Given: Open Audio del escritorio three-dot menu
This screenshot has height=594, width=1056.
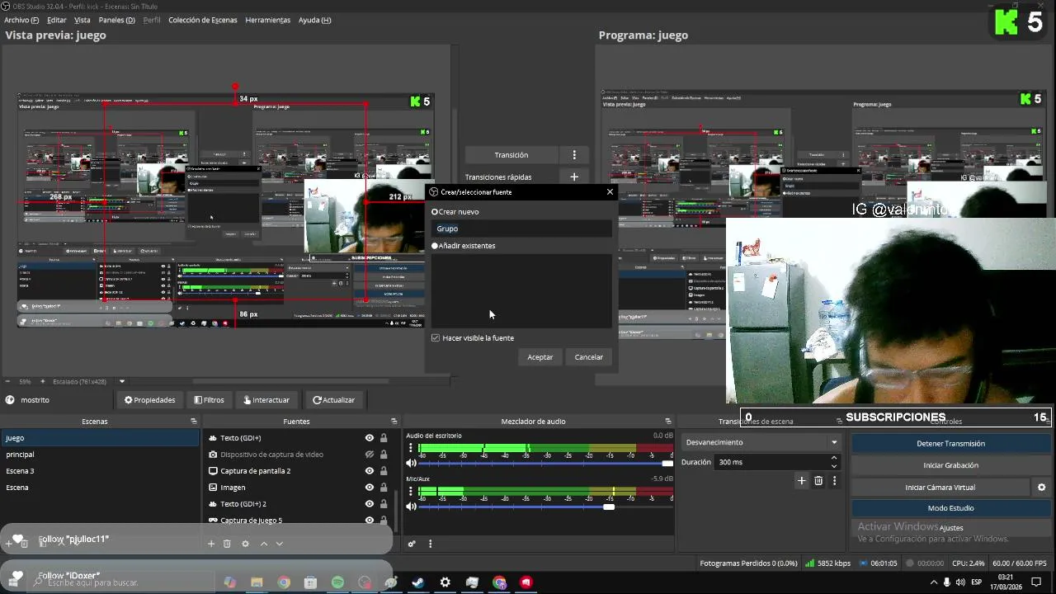Looking at the screenshot, I should click(x=410, y=448).
